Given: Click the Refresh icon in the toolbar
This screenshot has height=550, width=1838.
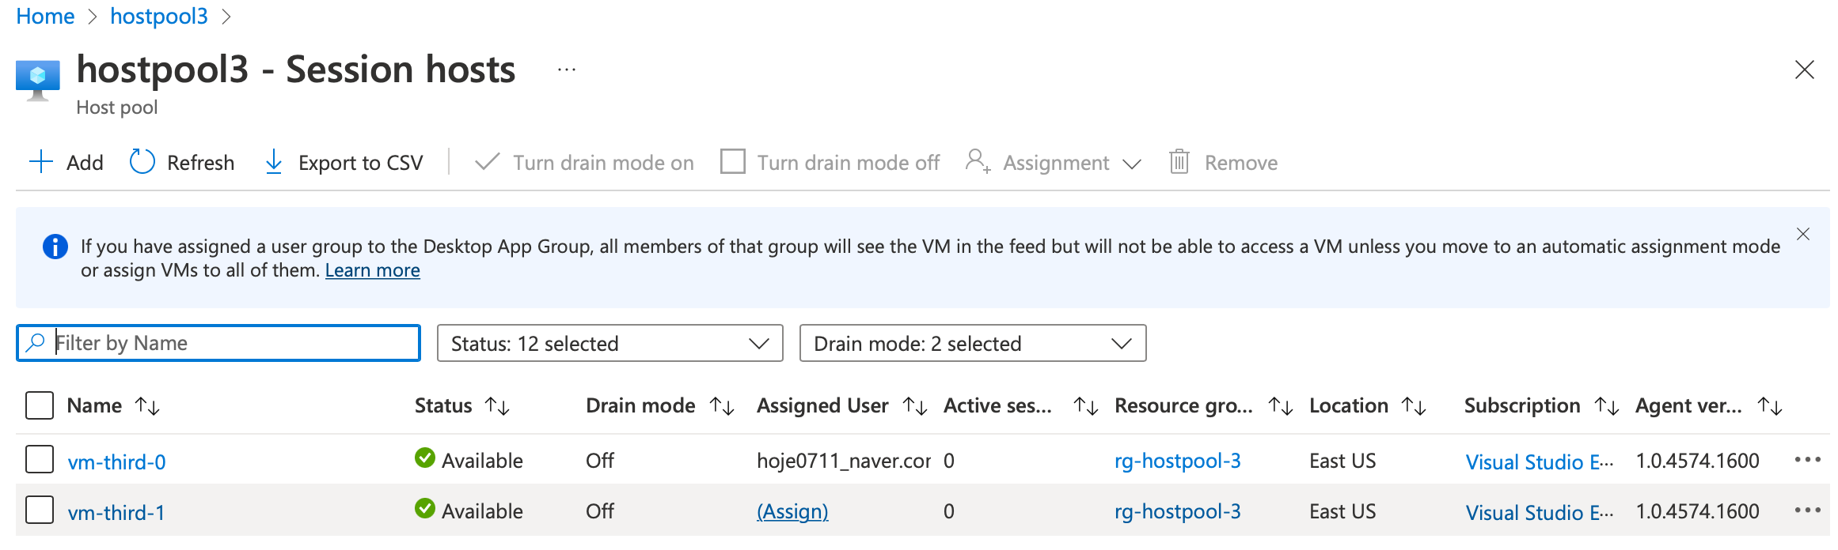Looking at the screenshot, I should click(142, 162).
